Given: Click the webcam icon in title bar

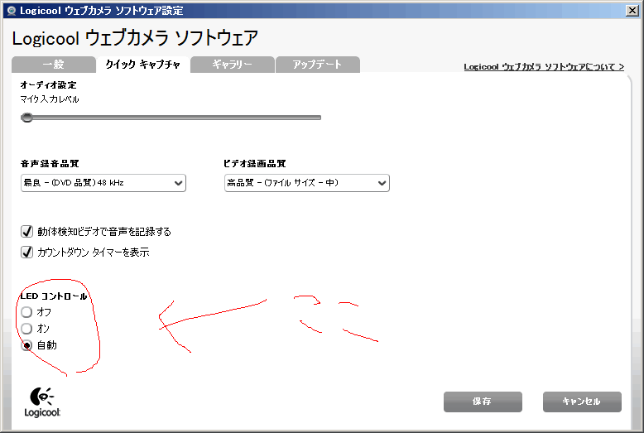Looking at the screenshot, I should (x=12, y=11).
